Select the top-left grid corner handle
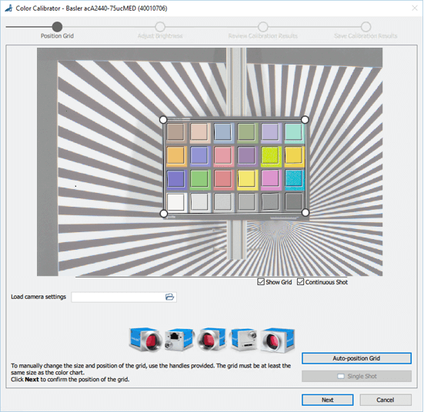The width and height of the screenshot is (424, 412). tap(163, 119)
